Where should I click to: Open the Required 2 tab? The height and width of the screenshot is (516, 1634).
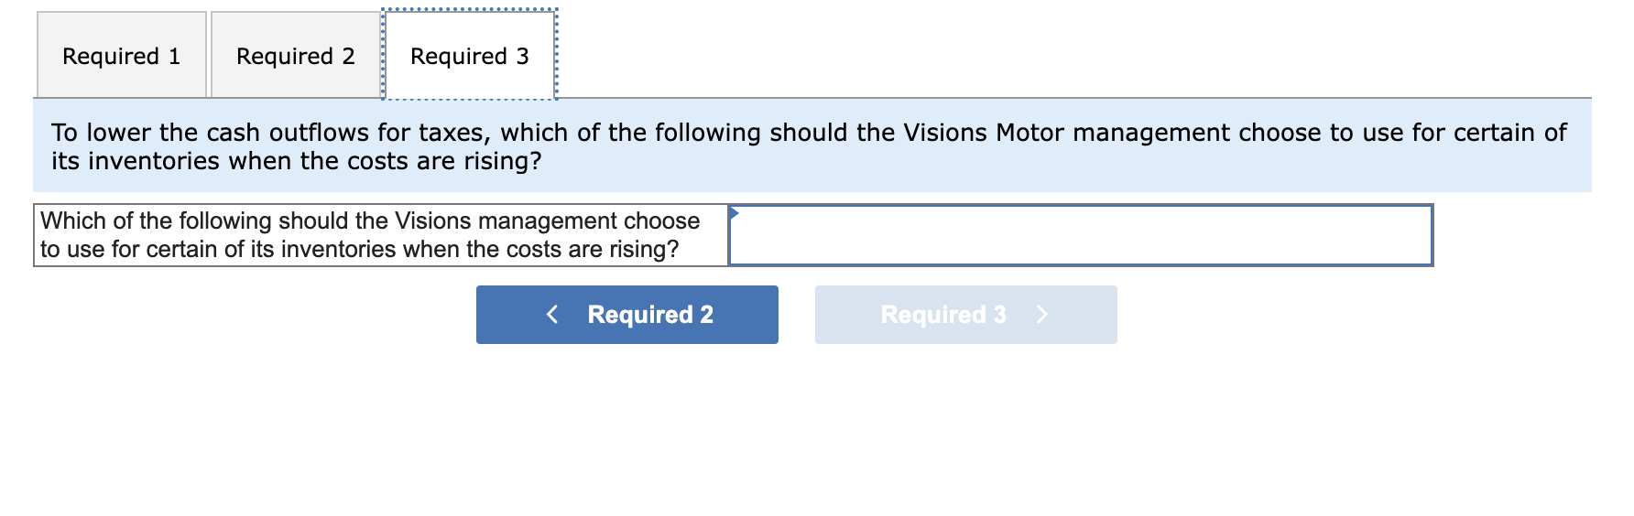295,56
